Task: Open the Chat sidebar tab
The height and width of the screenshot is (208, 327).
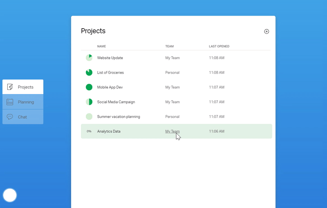Action: click(x=23, y=117)
